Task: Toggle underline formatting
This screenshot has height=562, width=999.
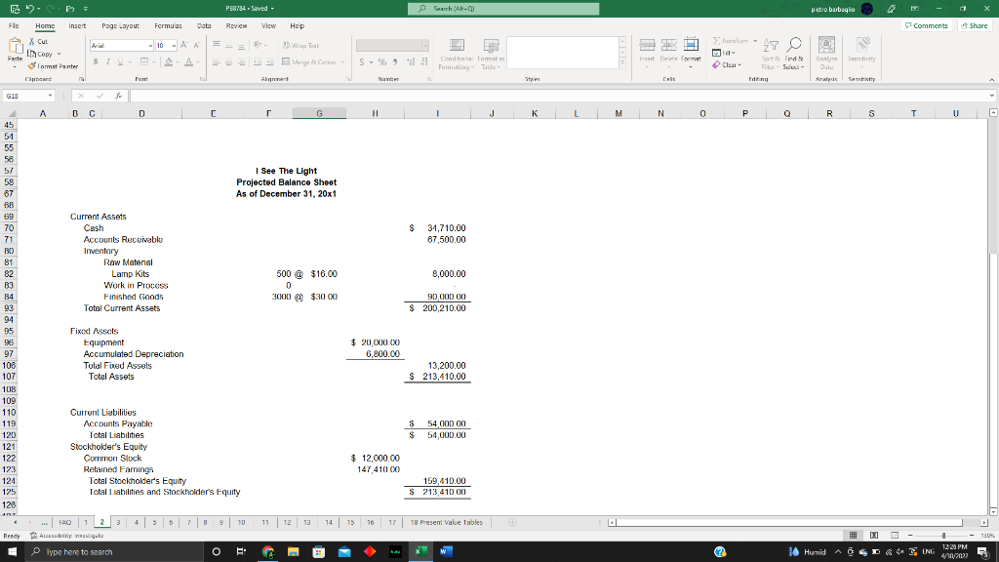Action: coord(119,61)
